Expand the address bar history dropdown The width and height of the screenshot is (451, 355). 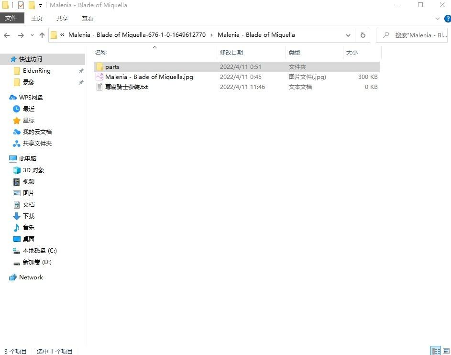coord(348,35)
